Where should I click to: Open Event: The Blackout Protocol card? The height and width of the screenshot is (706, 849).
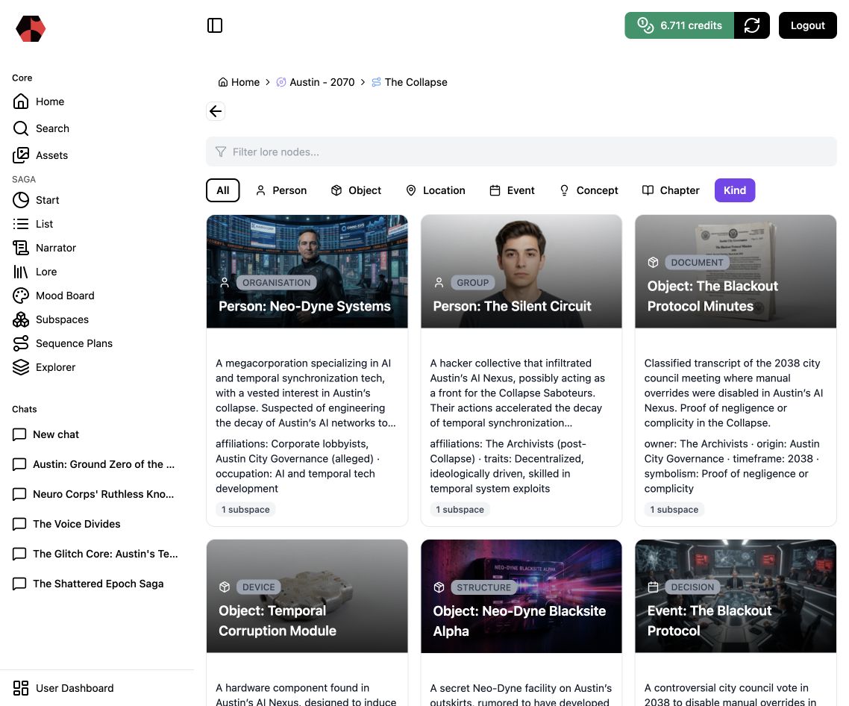[x=736, y=596]
